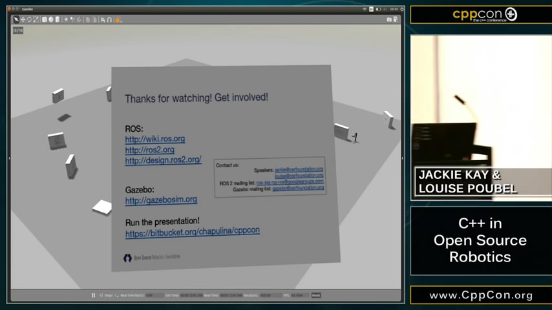Viewport: 552px width, 310px height.
Task: Click the clock in top bar
Action: [x=394, y=9]
